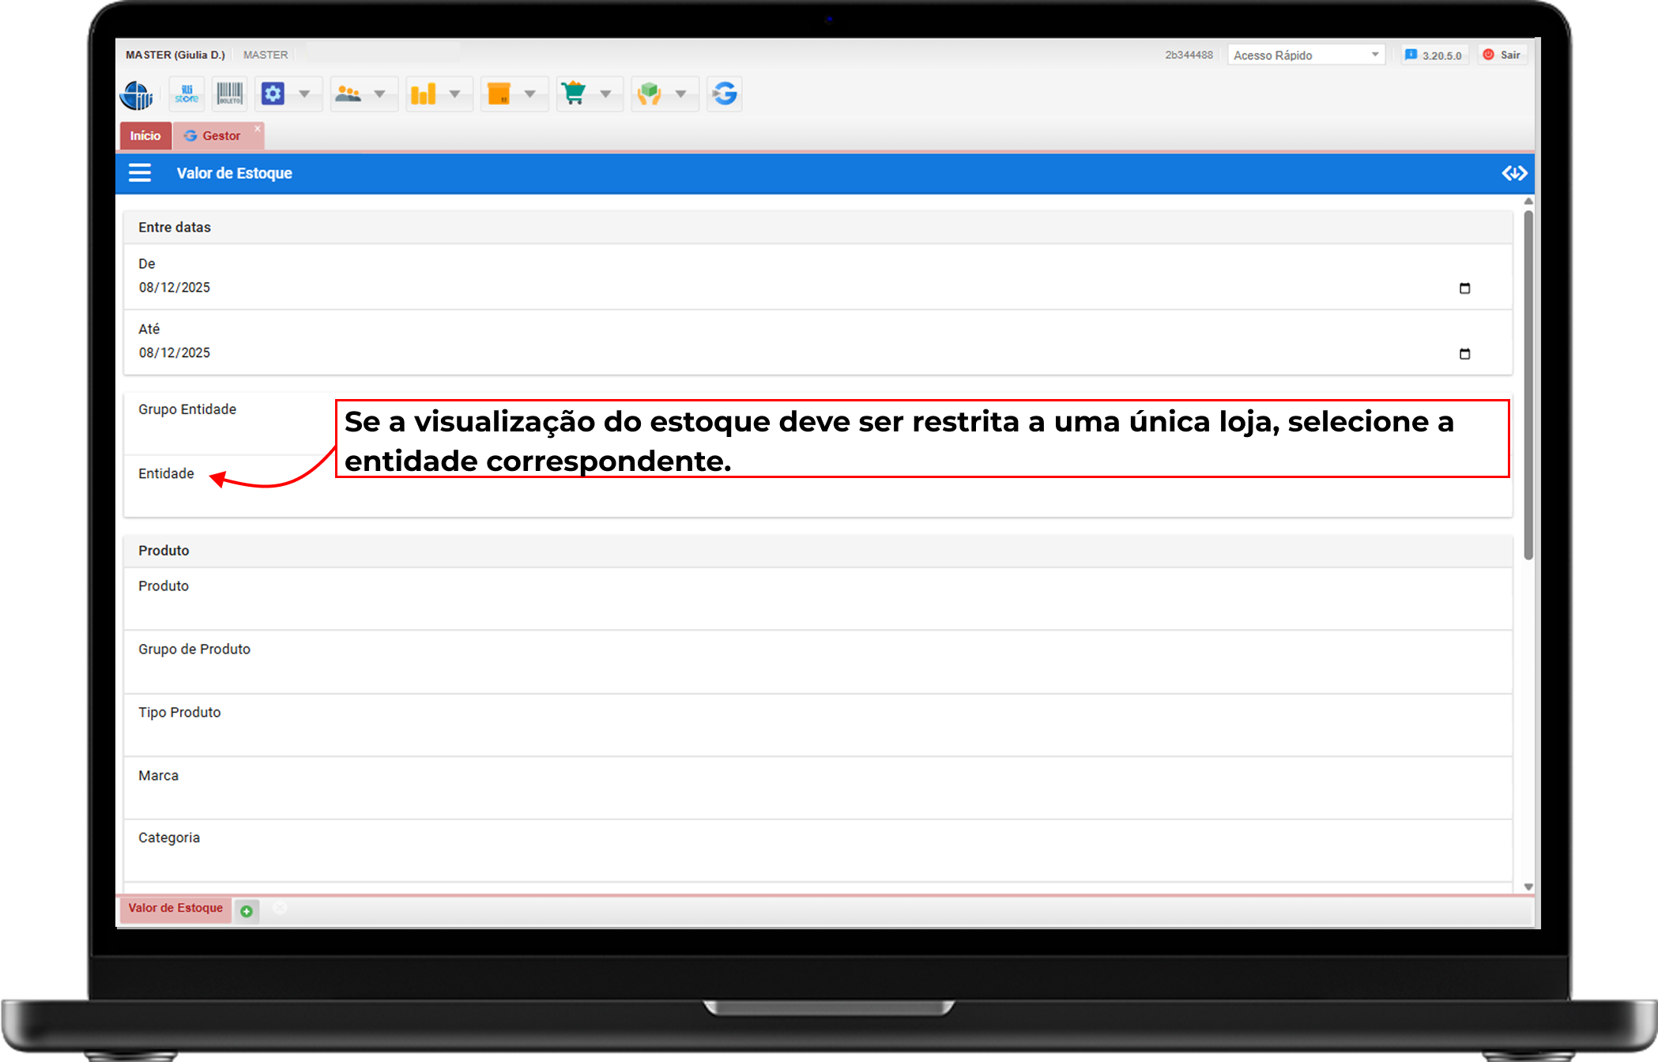Click the Boleto barcode icon
Viewport: 1658px width, 1062px height.
point(230,94)
